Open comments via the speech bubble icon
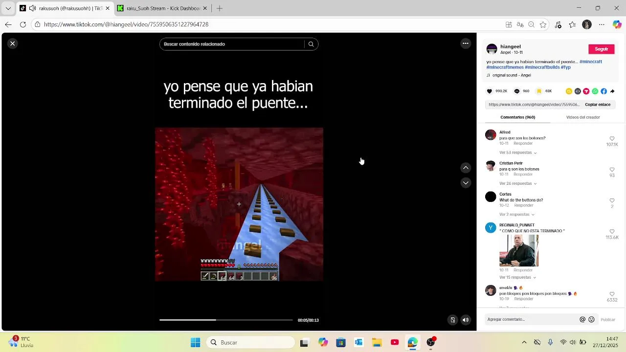This screenshot has width=626, height=352. tap(517, 91)
